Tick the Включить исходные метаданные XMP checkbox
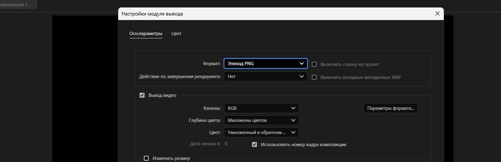 (314, 77)
